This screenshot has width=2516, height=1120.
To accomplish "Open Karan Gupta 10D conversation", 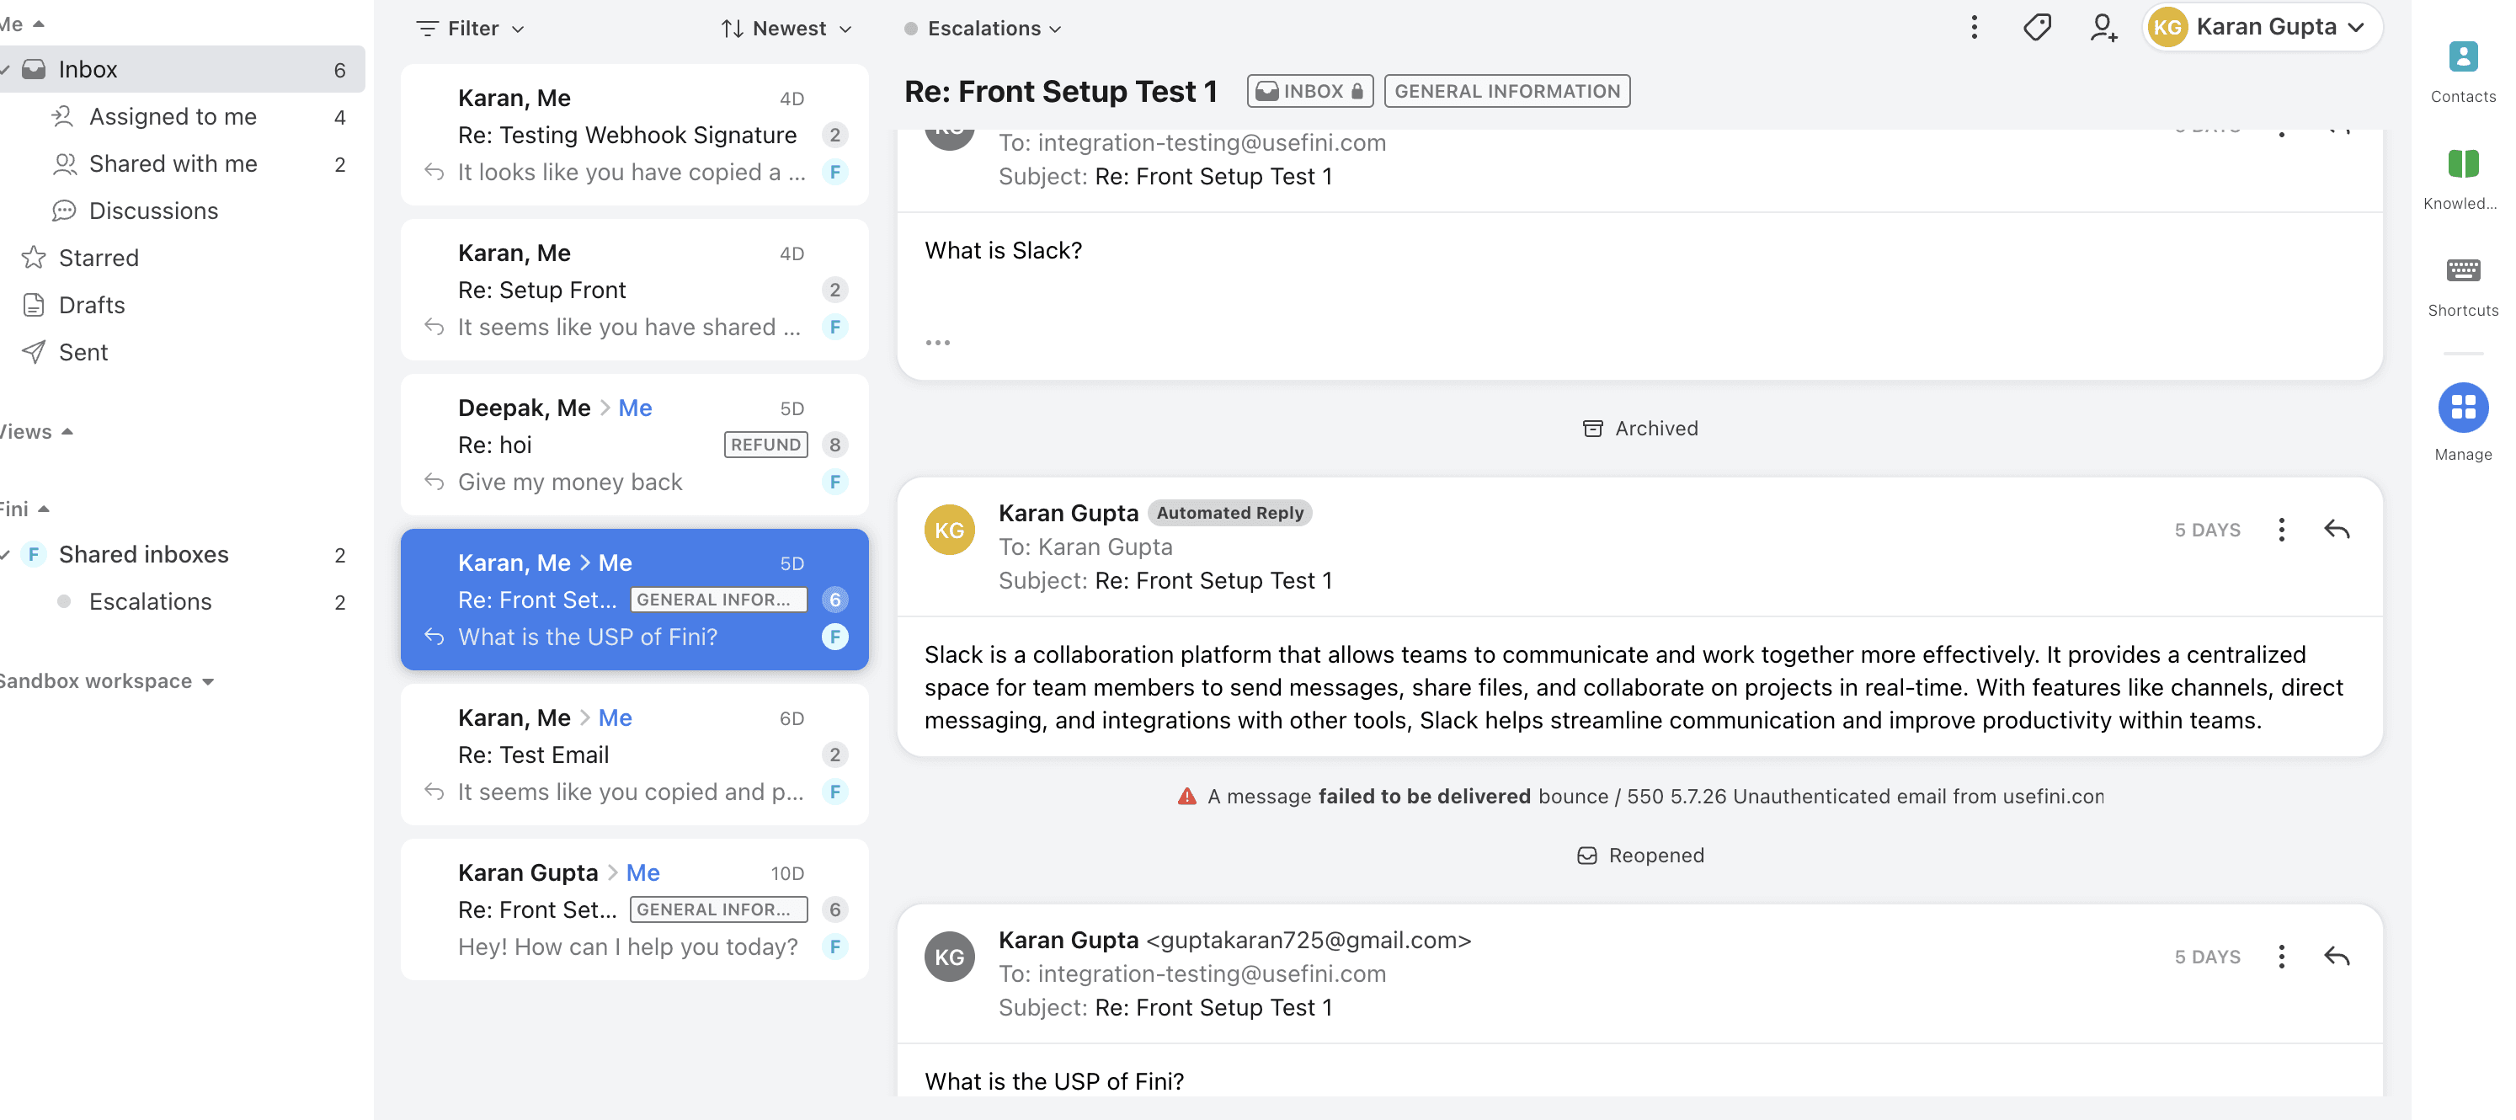I will pos(634,909).
